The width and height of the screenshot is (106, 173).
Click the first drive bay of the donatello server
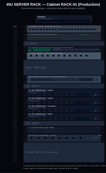point(31,95)
